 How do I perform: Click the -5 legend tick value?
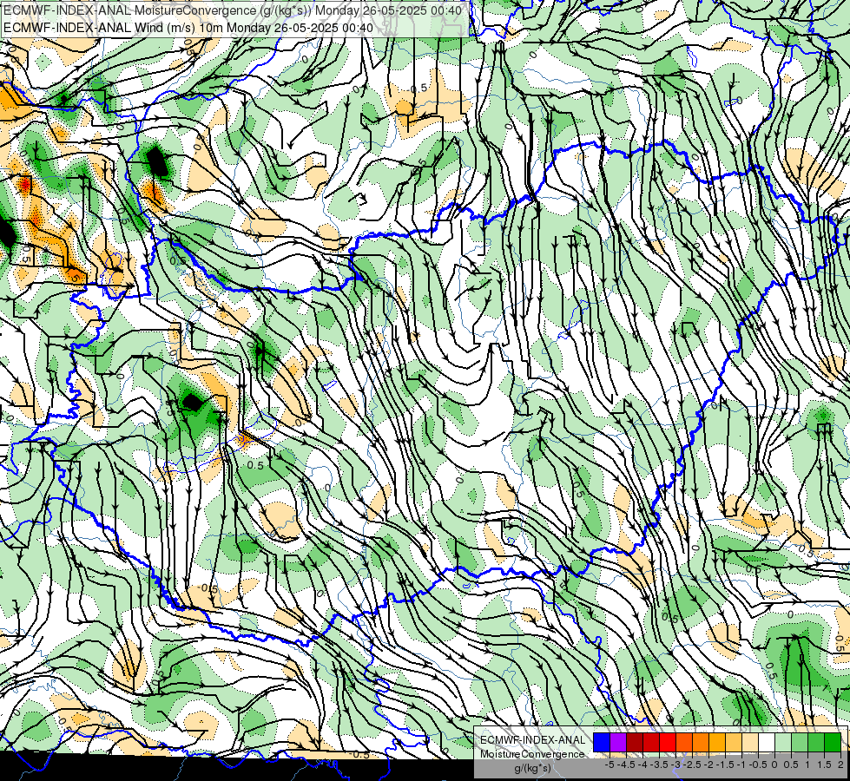click(x=609, y=765)
